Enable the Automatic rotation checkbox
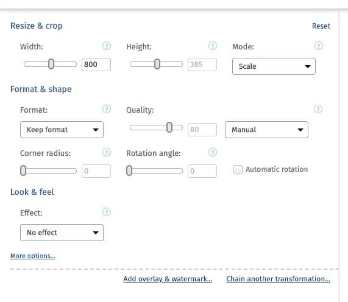 point(238,170)
